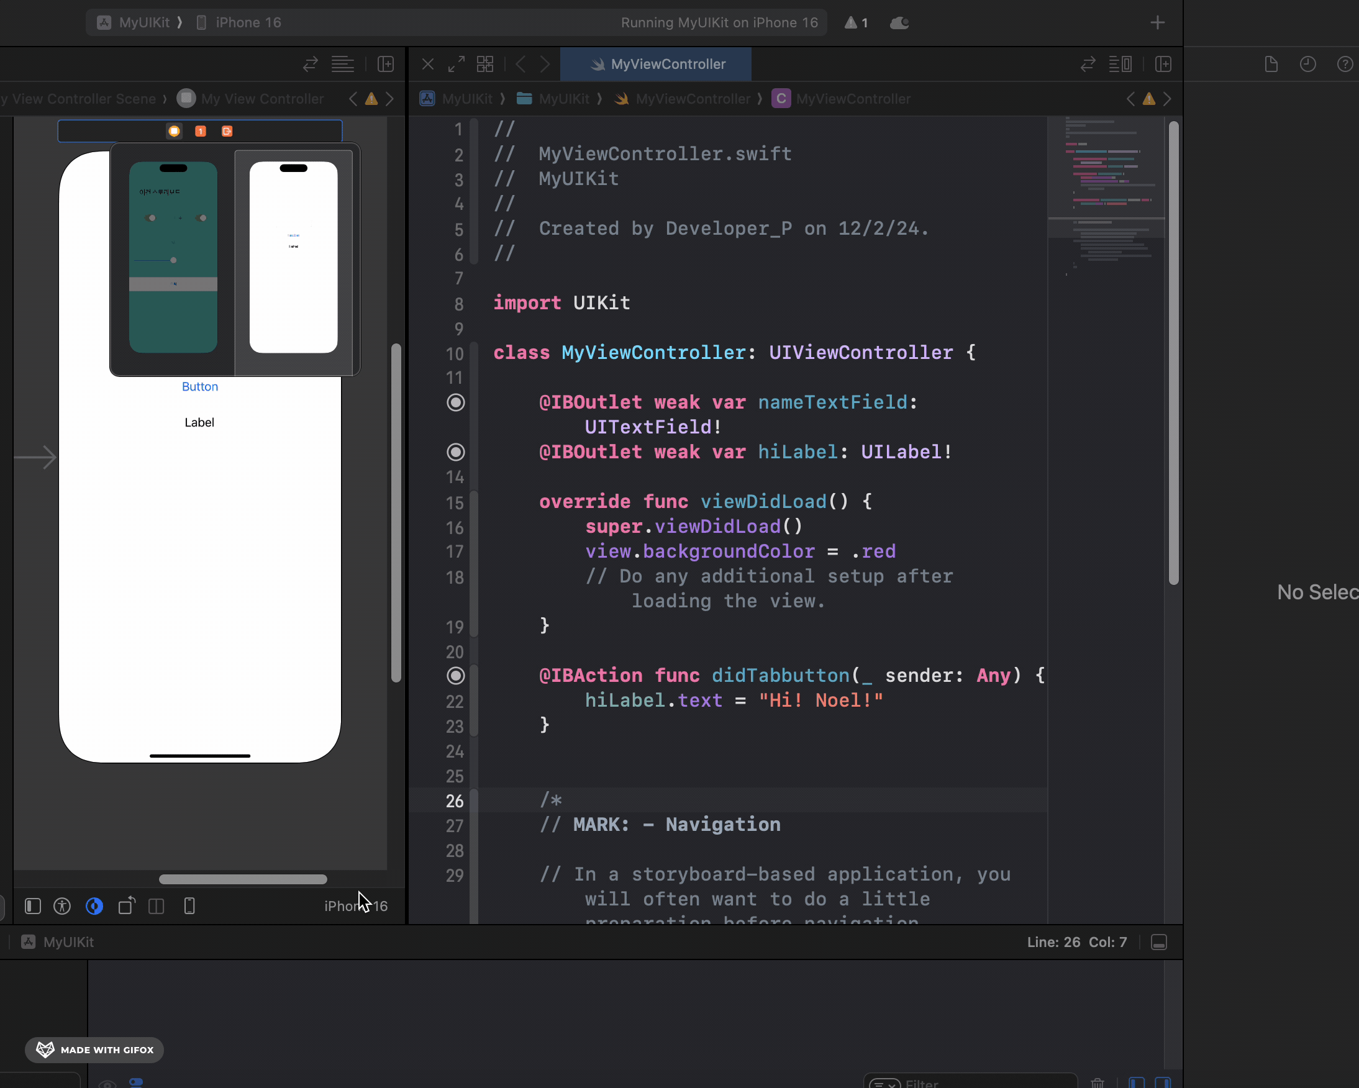Open the device selection phone icon
The height and width of the screenshot is (1088, 1359).
tap(189, 906)
